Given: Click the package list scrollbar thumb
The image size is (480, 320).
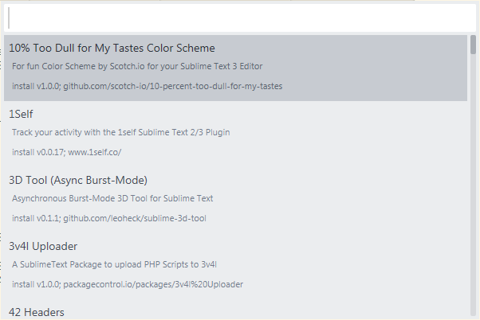Looking at the screenshot, I should point(473,45).
